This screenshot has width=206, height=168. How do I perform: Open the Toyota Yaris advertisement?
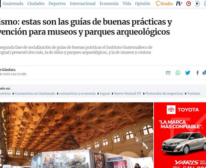pyautogui.click(x=180, y=135)
